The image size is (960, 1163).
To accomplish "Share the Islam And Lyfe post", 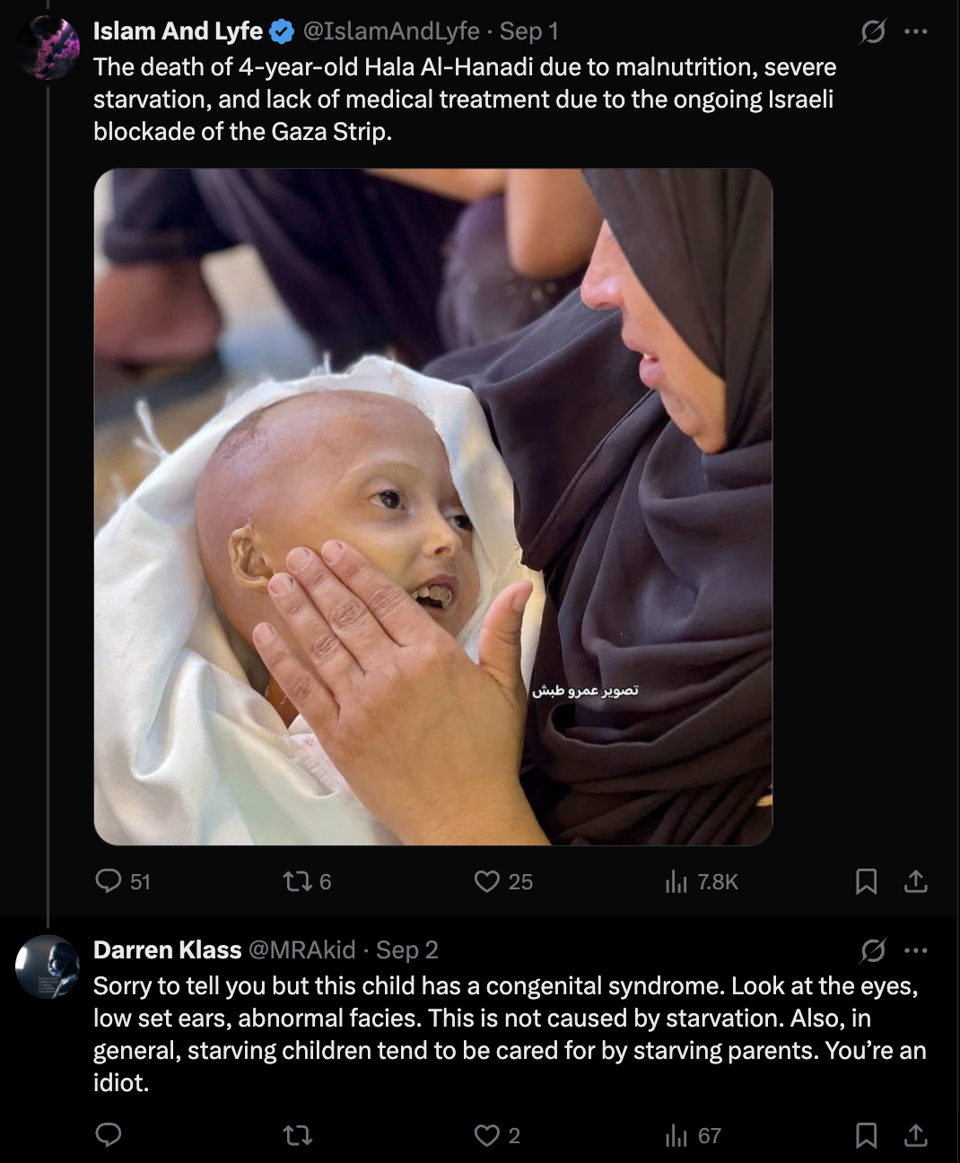I will [915, 881].
